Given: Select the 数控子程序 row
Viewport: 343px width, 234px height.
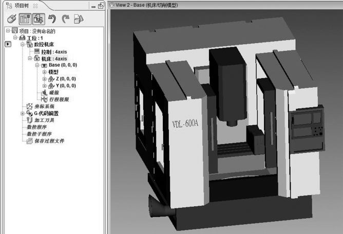Looking at the screenshot, I should [x=39, y=134].
